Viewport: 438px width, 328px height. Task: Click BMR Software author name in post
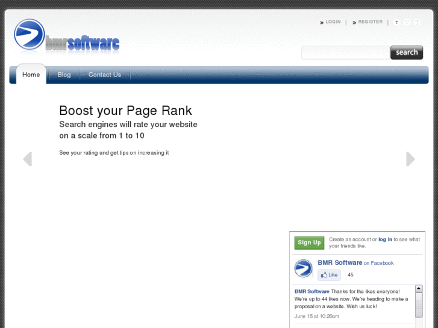[311, 291]
